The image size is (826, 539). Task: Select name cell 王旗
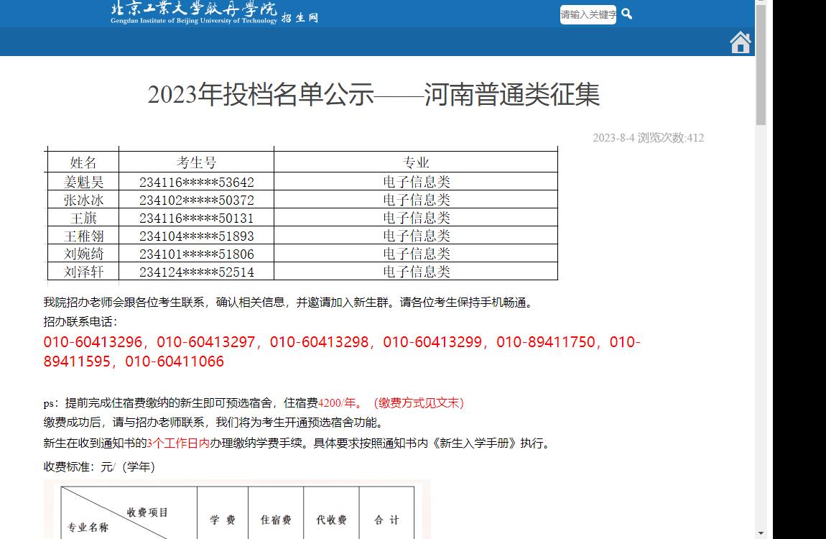(83, 218)
